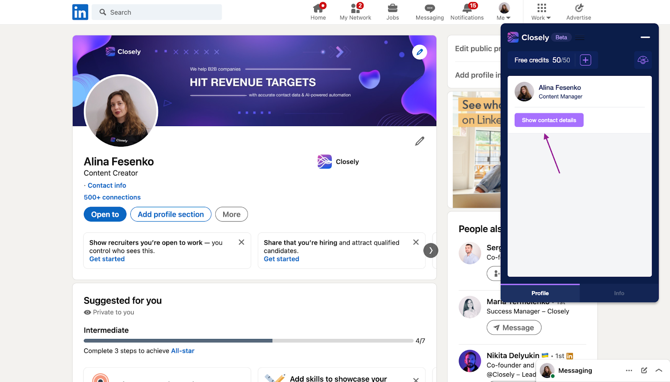
Task: Click Show contact details button
Action: click(549, 120)
